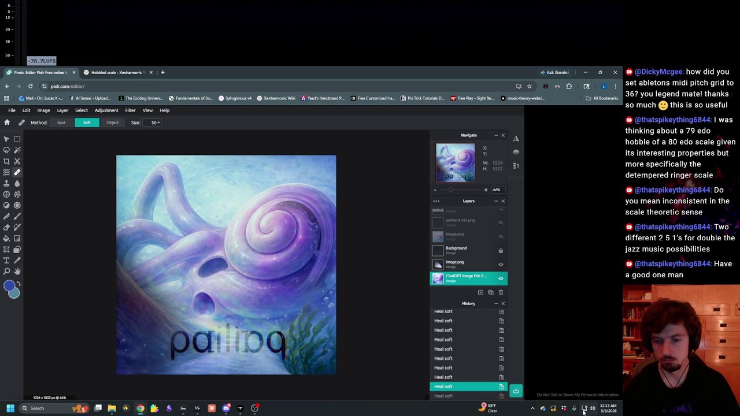Viewport: 740px width, 416px height.
Task: Select the Hand pan tool
Action: pos(17,272)
